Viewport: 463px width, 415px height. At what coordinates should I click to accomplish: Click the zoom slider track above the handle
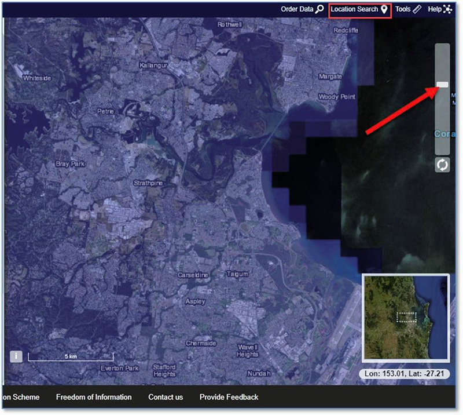[442, 61]
